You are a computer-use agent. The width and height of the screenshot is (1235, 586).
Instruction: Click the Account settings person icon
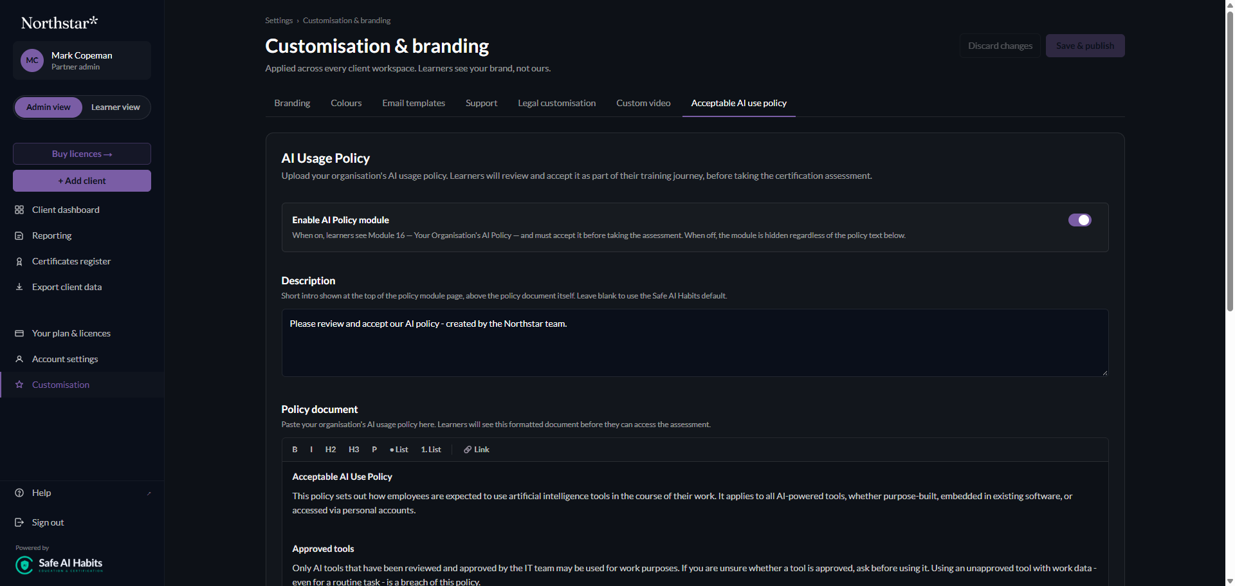pyautogui.click(x=19, y=359)
